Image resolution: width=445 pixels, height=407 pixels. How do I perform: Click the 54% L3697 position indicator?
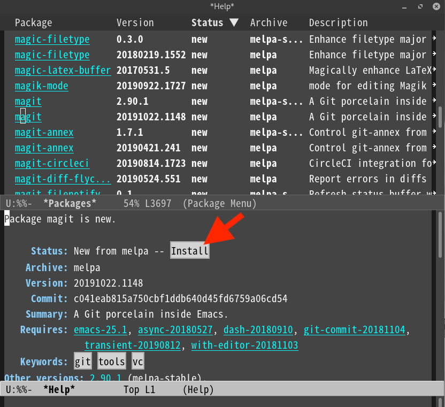[x=147, y=203]
